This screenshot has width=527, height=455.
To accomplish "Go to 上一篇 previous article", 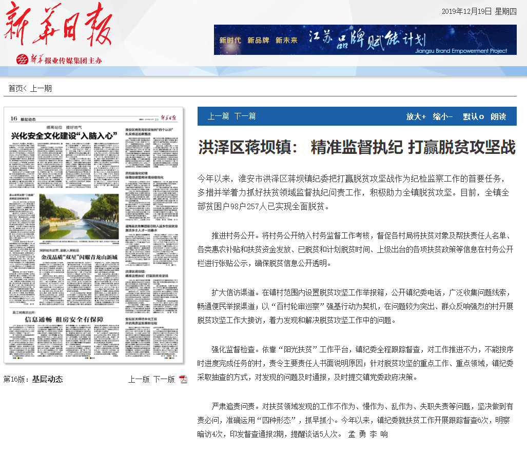I will tap(218, 116).
